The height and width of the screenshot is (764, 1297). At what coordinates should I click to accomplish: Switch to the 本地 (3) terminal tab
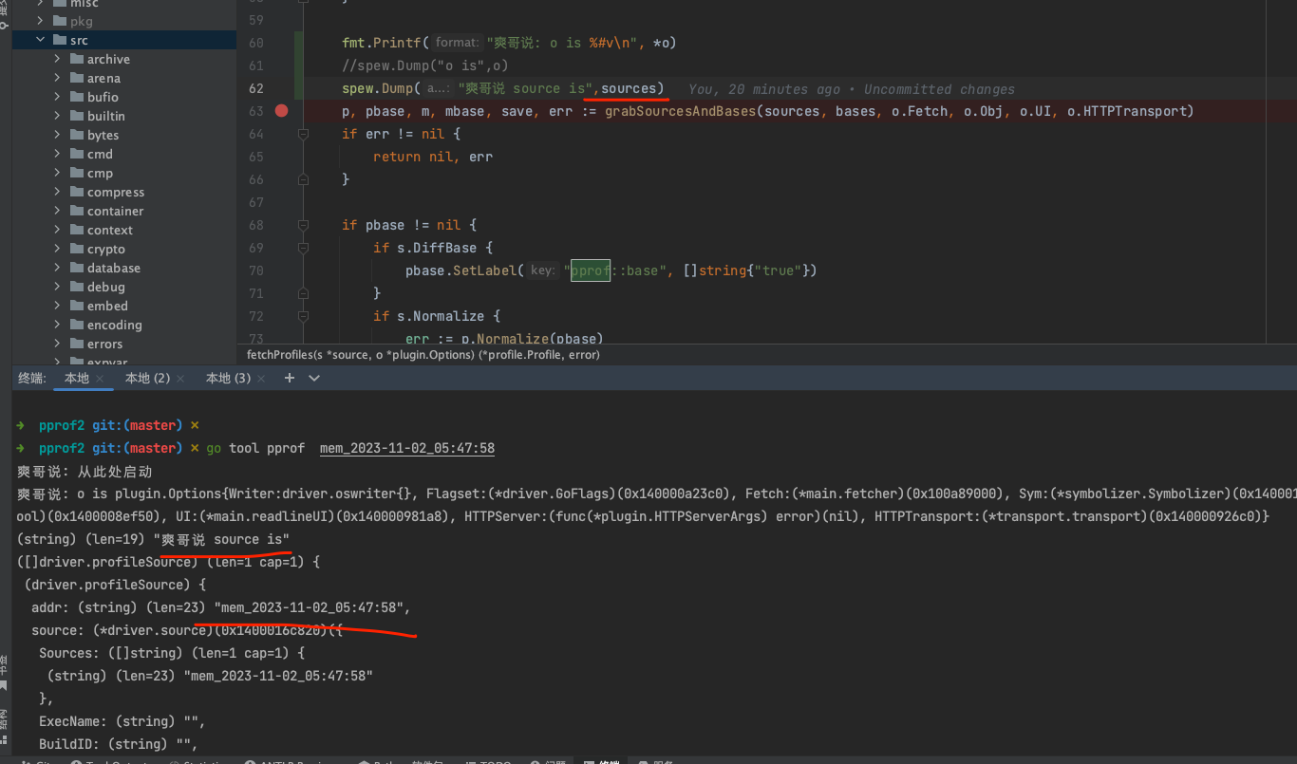click(228, 378)
